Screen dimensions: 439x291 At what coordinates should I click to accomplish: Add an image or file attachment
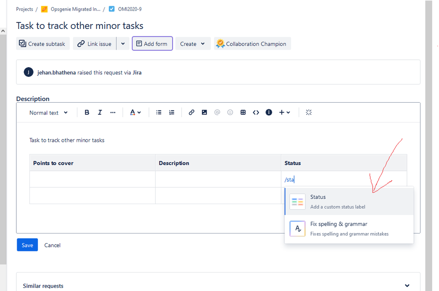(204, 112)
